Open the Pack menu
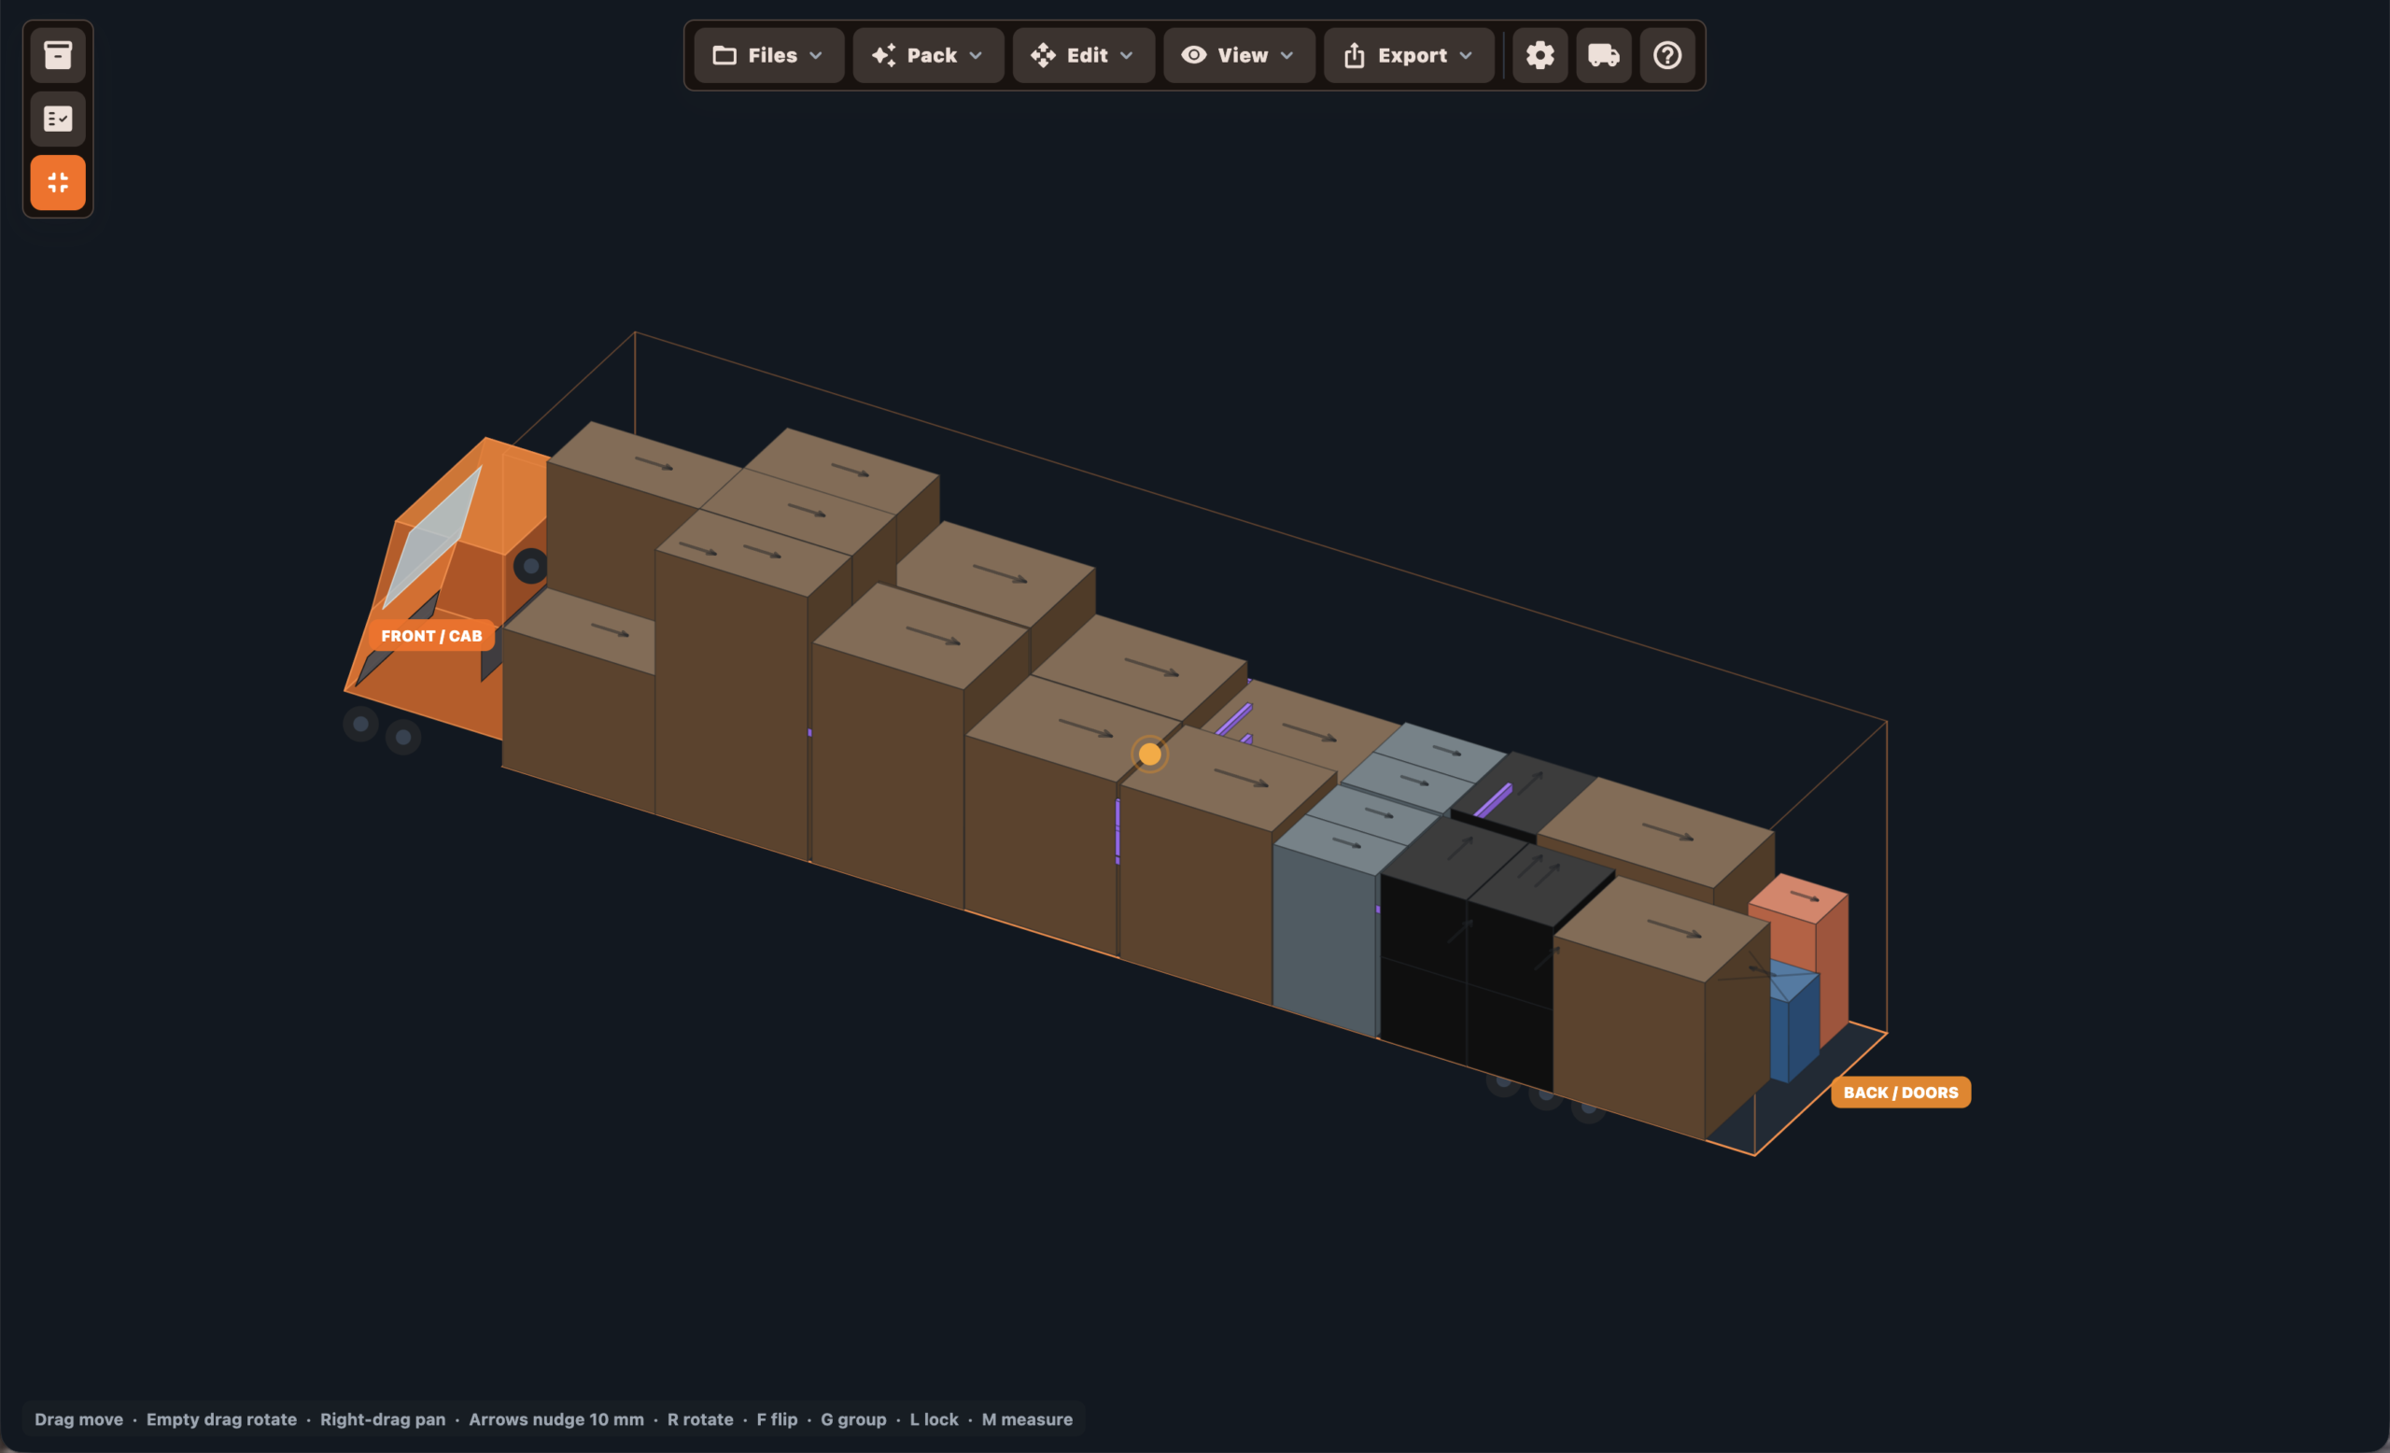 928,55
